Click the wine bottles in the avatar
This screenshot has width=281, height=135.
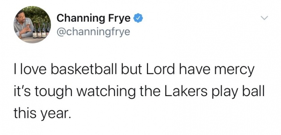(x=41, y=30)
